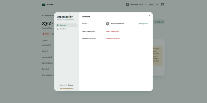Screen dimensions: 207x103
Task: Click the organization icon in top header
Action: point(127,4)
